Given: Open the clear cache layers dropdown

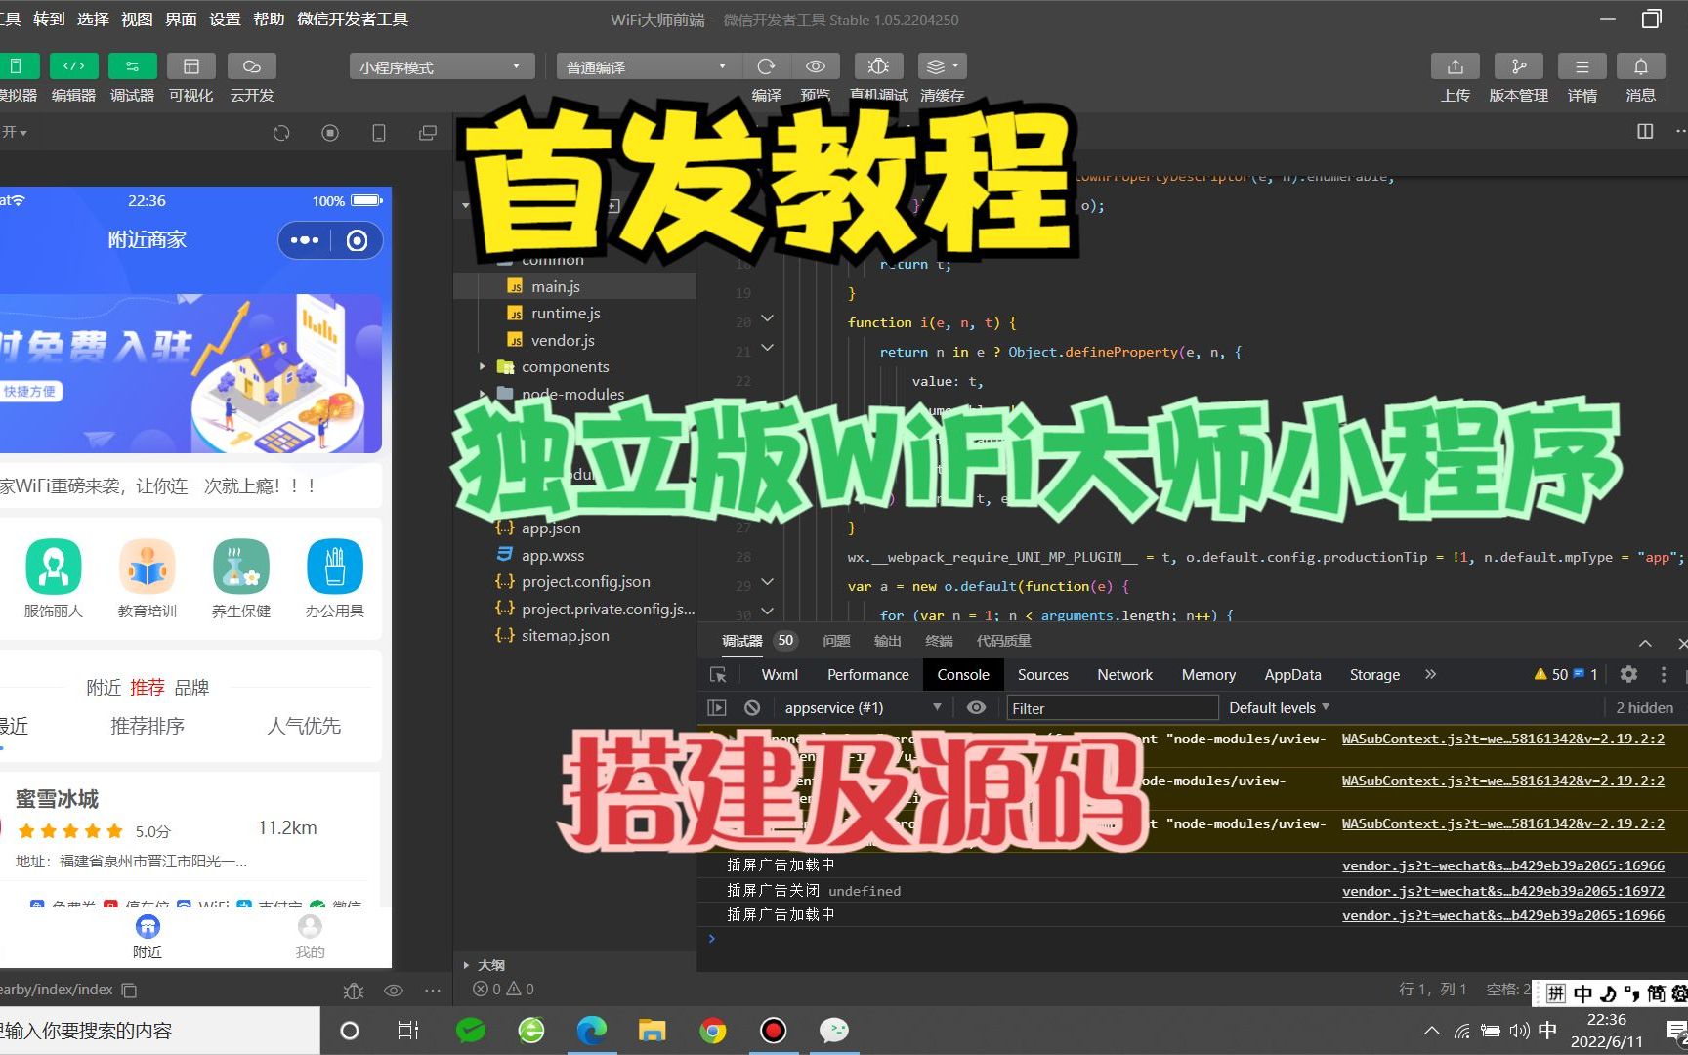Looking at the screenshot, I should tap(942, 66).
